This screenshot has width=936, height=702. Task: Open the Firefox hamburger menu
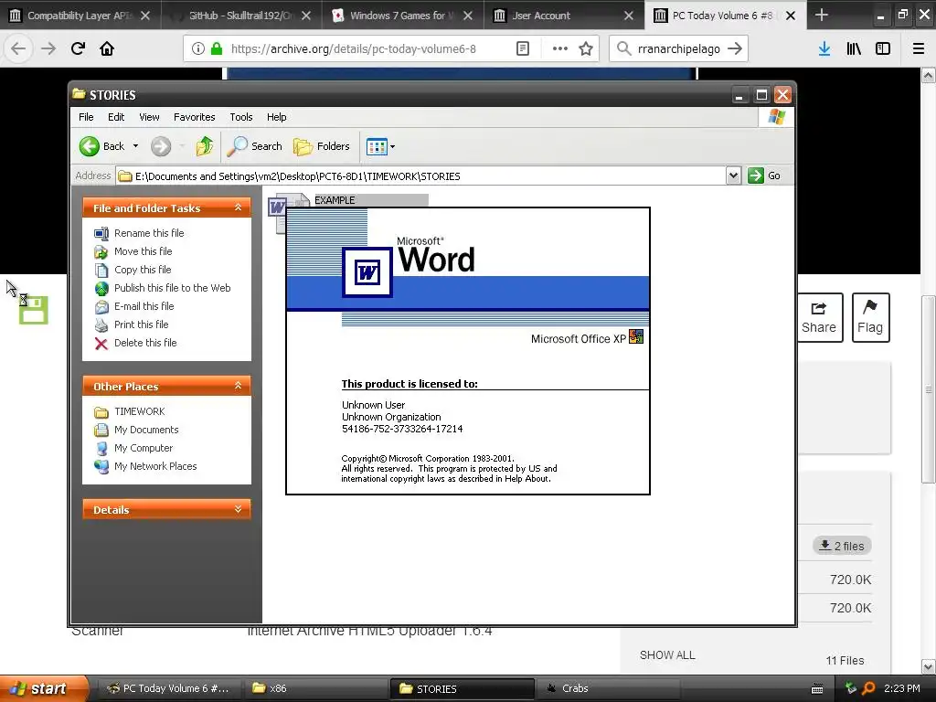coord(919,49)
